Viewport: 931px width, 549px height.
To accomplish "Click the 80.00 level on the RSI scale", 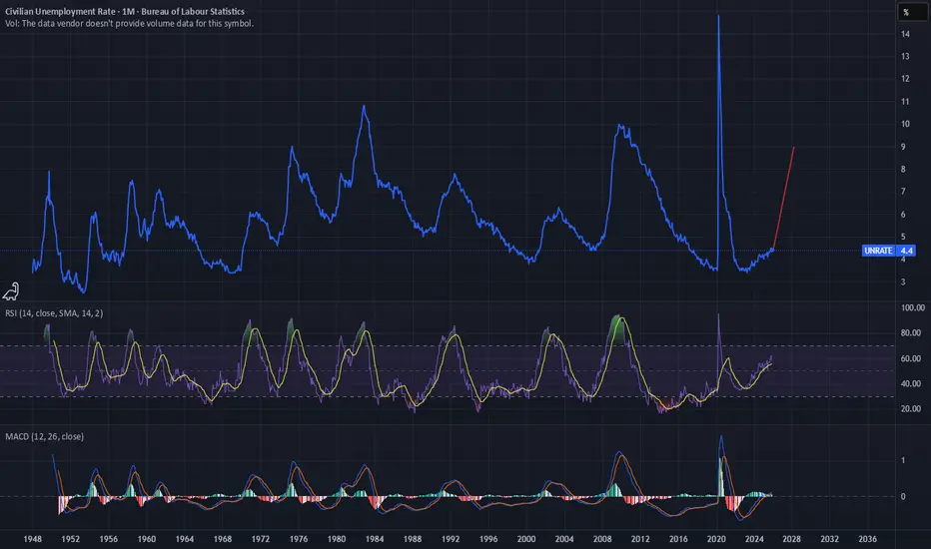I will (909, 334).
